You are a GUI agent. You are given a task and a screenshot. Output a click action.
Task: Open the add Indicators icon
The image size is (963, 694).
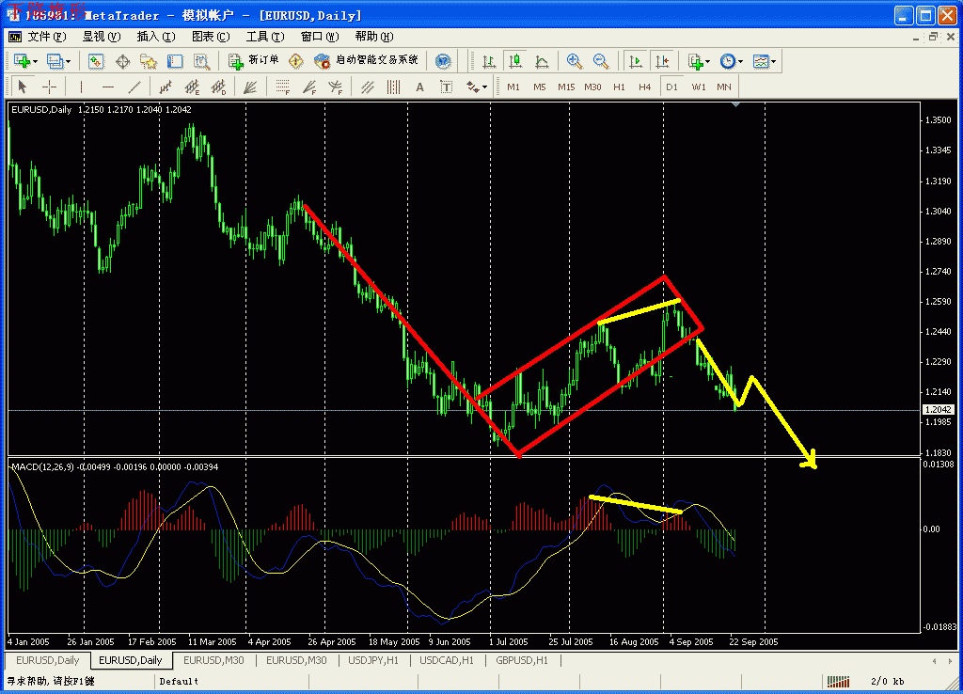(695, 61)
